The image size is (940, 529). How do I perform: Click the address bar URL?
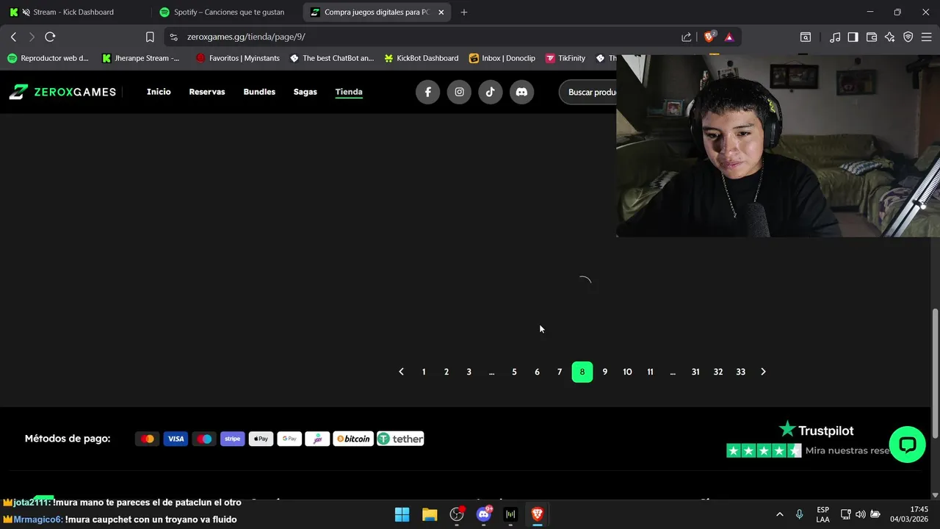click(246, 37)
